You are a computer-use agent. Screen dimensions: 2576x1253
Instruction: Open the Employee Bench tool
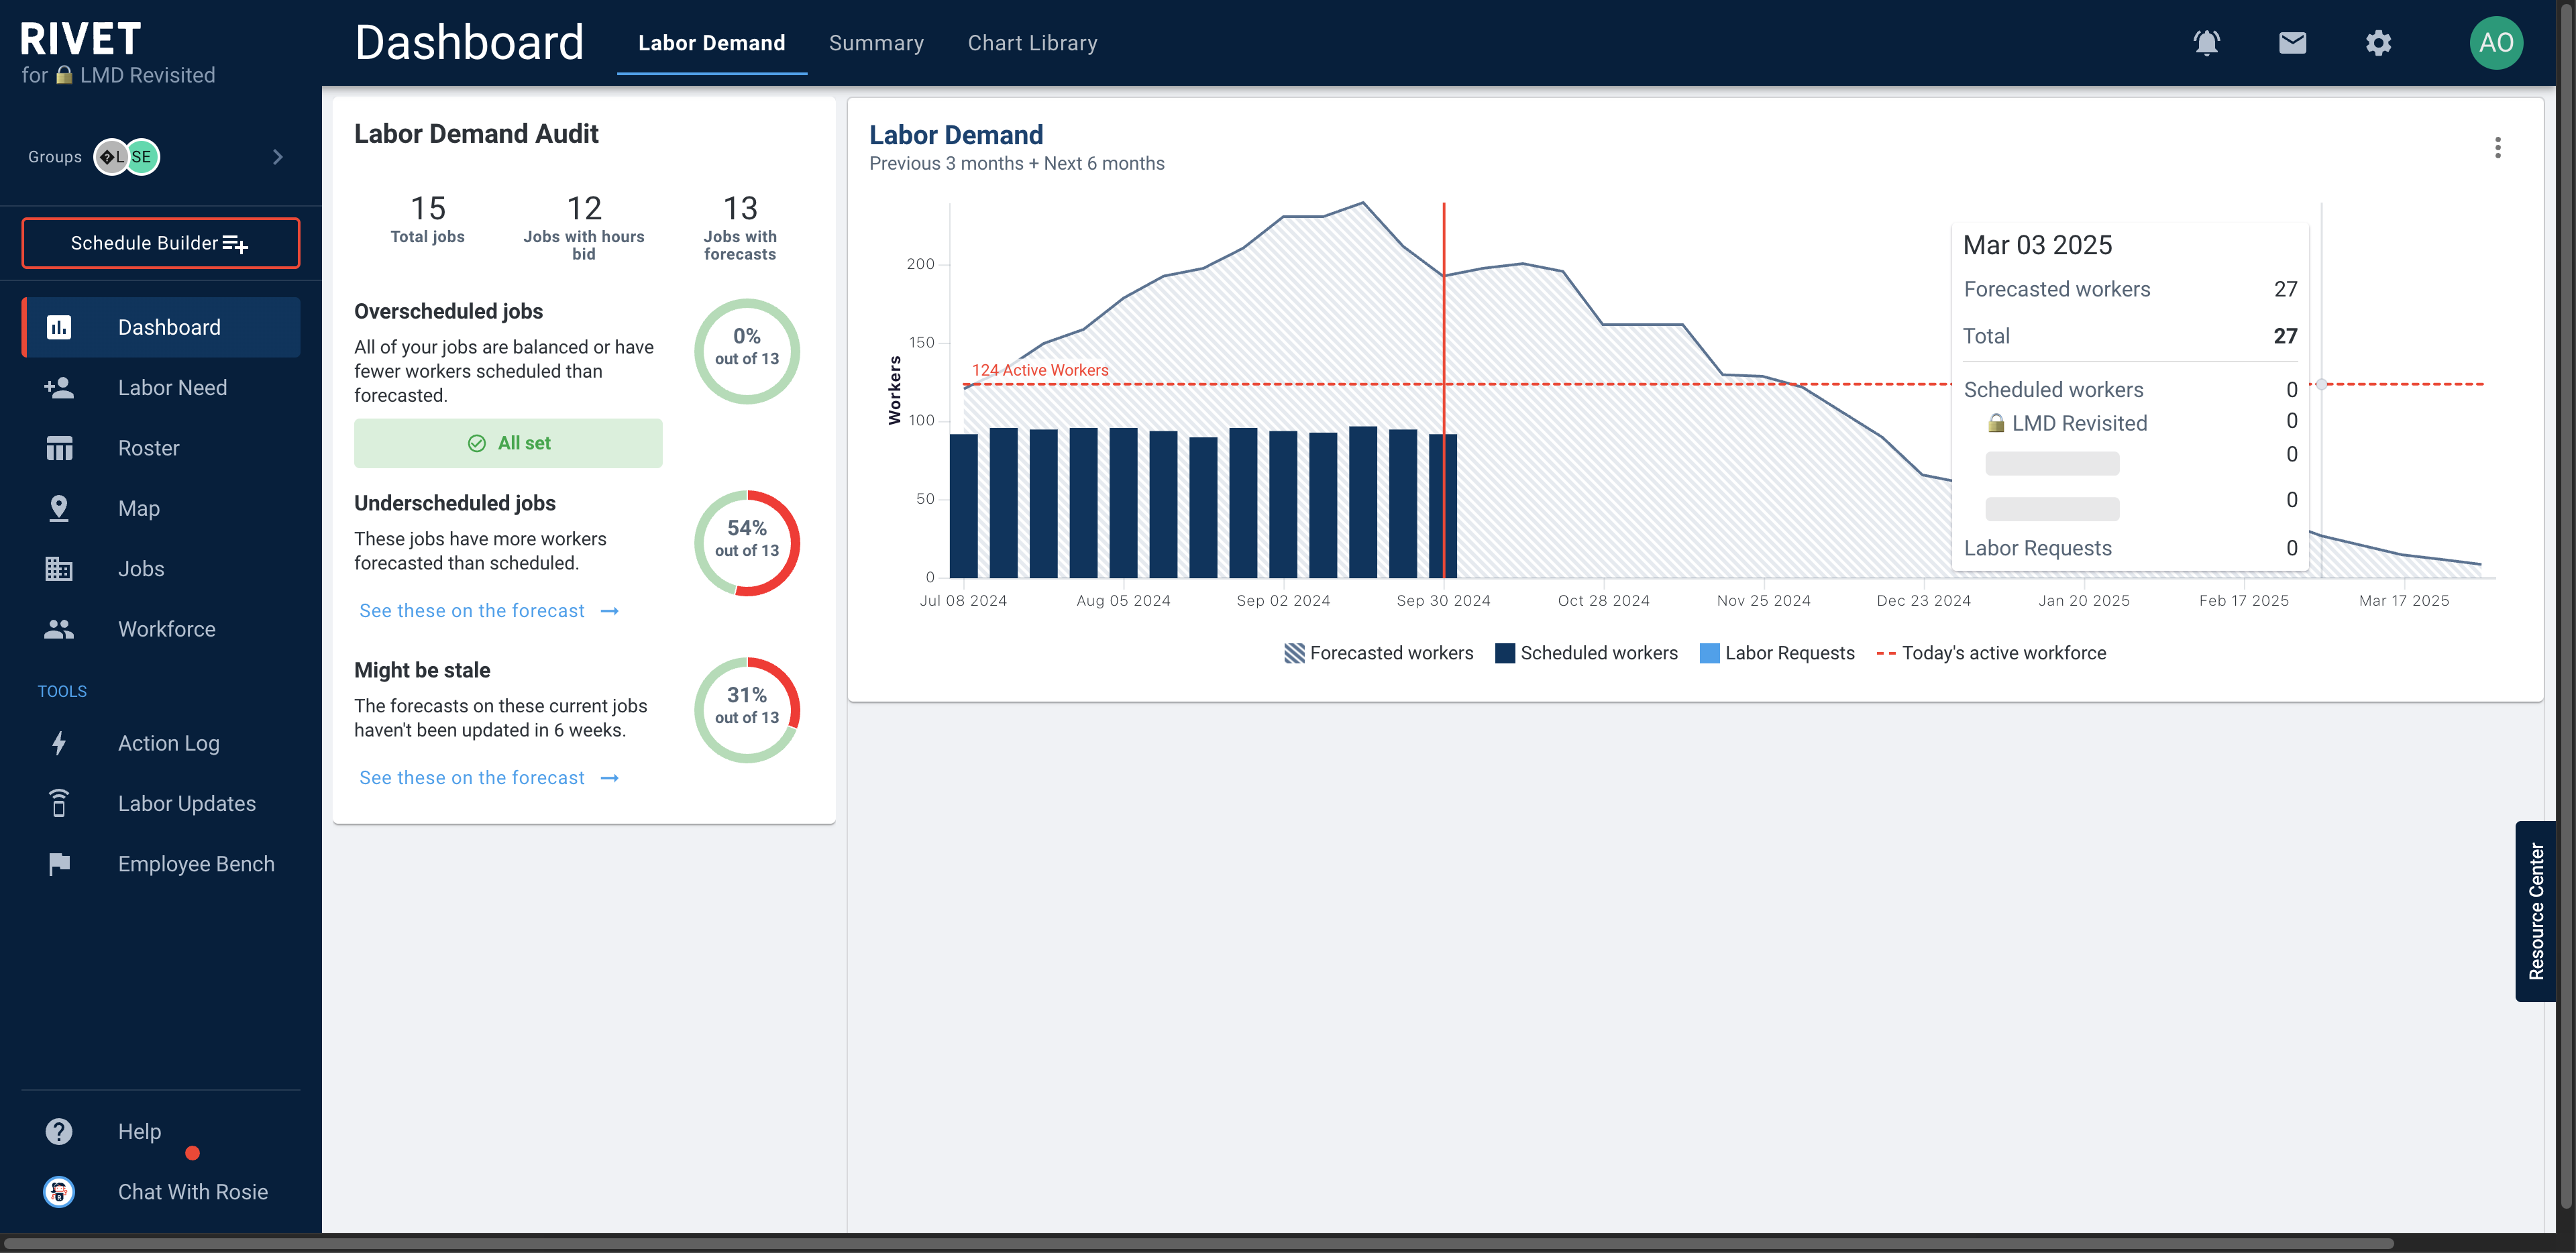pos(161,864)
